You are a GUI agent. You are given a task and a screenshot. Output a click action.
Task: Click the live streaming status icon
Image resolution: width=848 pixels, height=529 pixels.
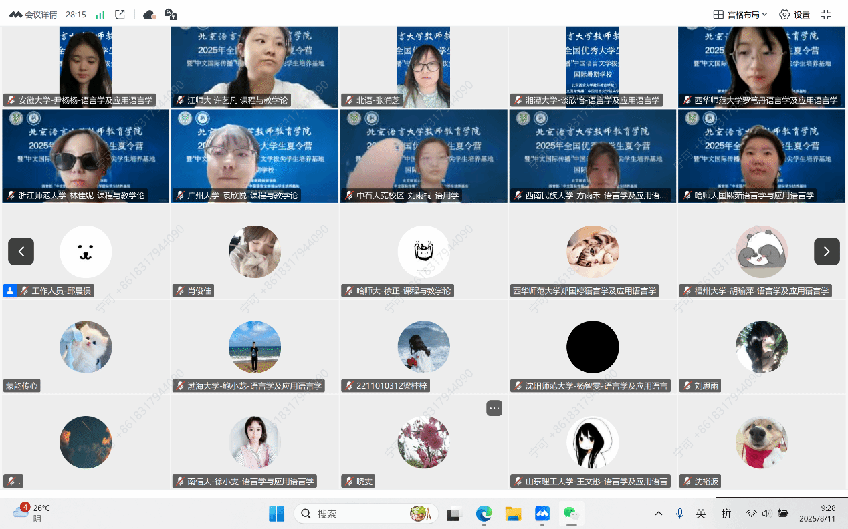click(x=171, y=15)
